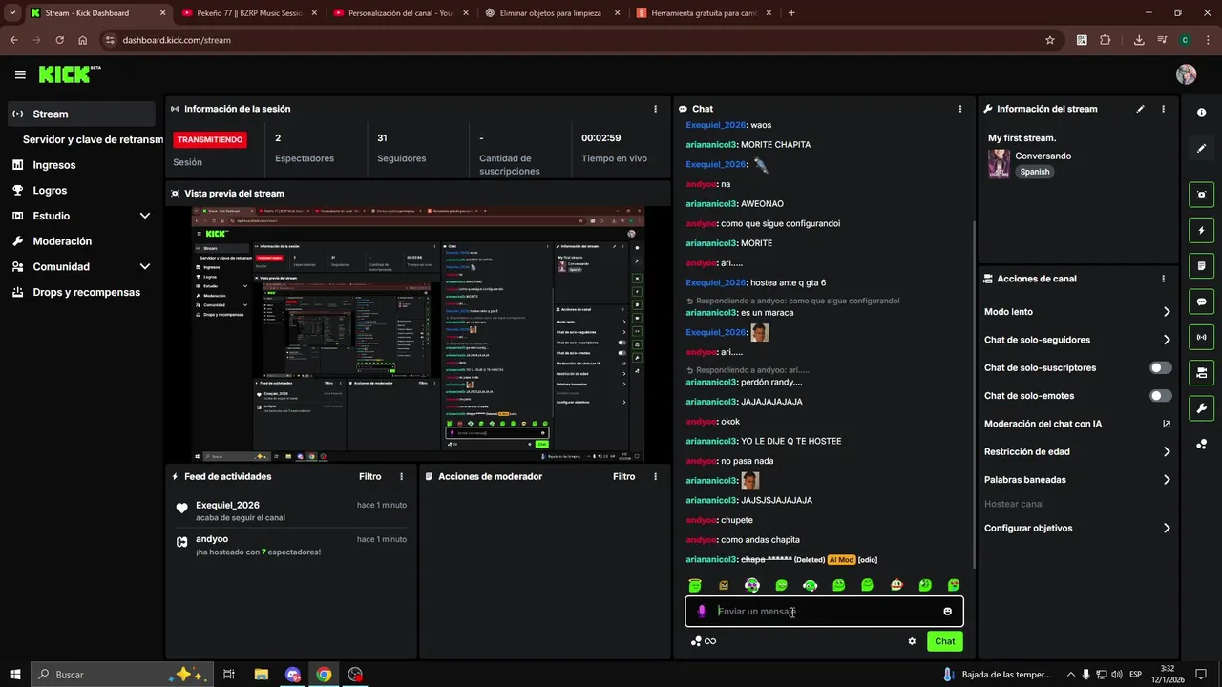
Task: Insert the halo angel green emote
Action: point(696,585)
